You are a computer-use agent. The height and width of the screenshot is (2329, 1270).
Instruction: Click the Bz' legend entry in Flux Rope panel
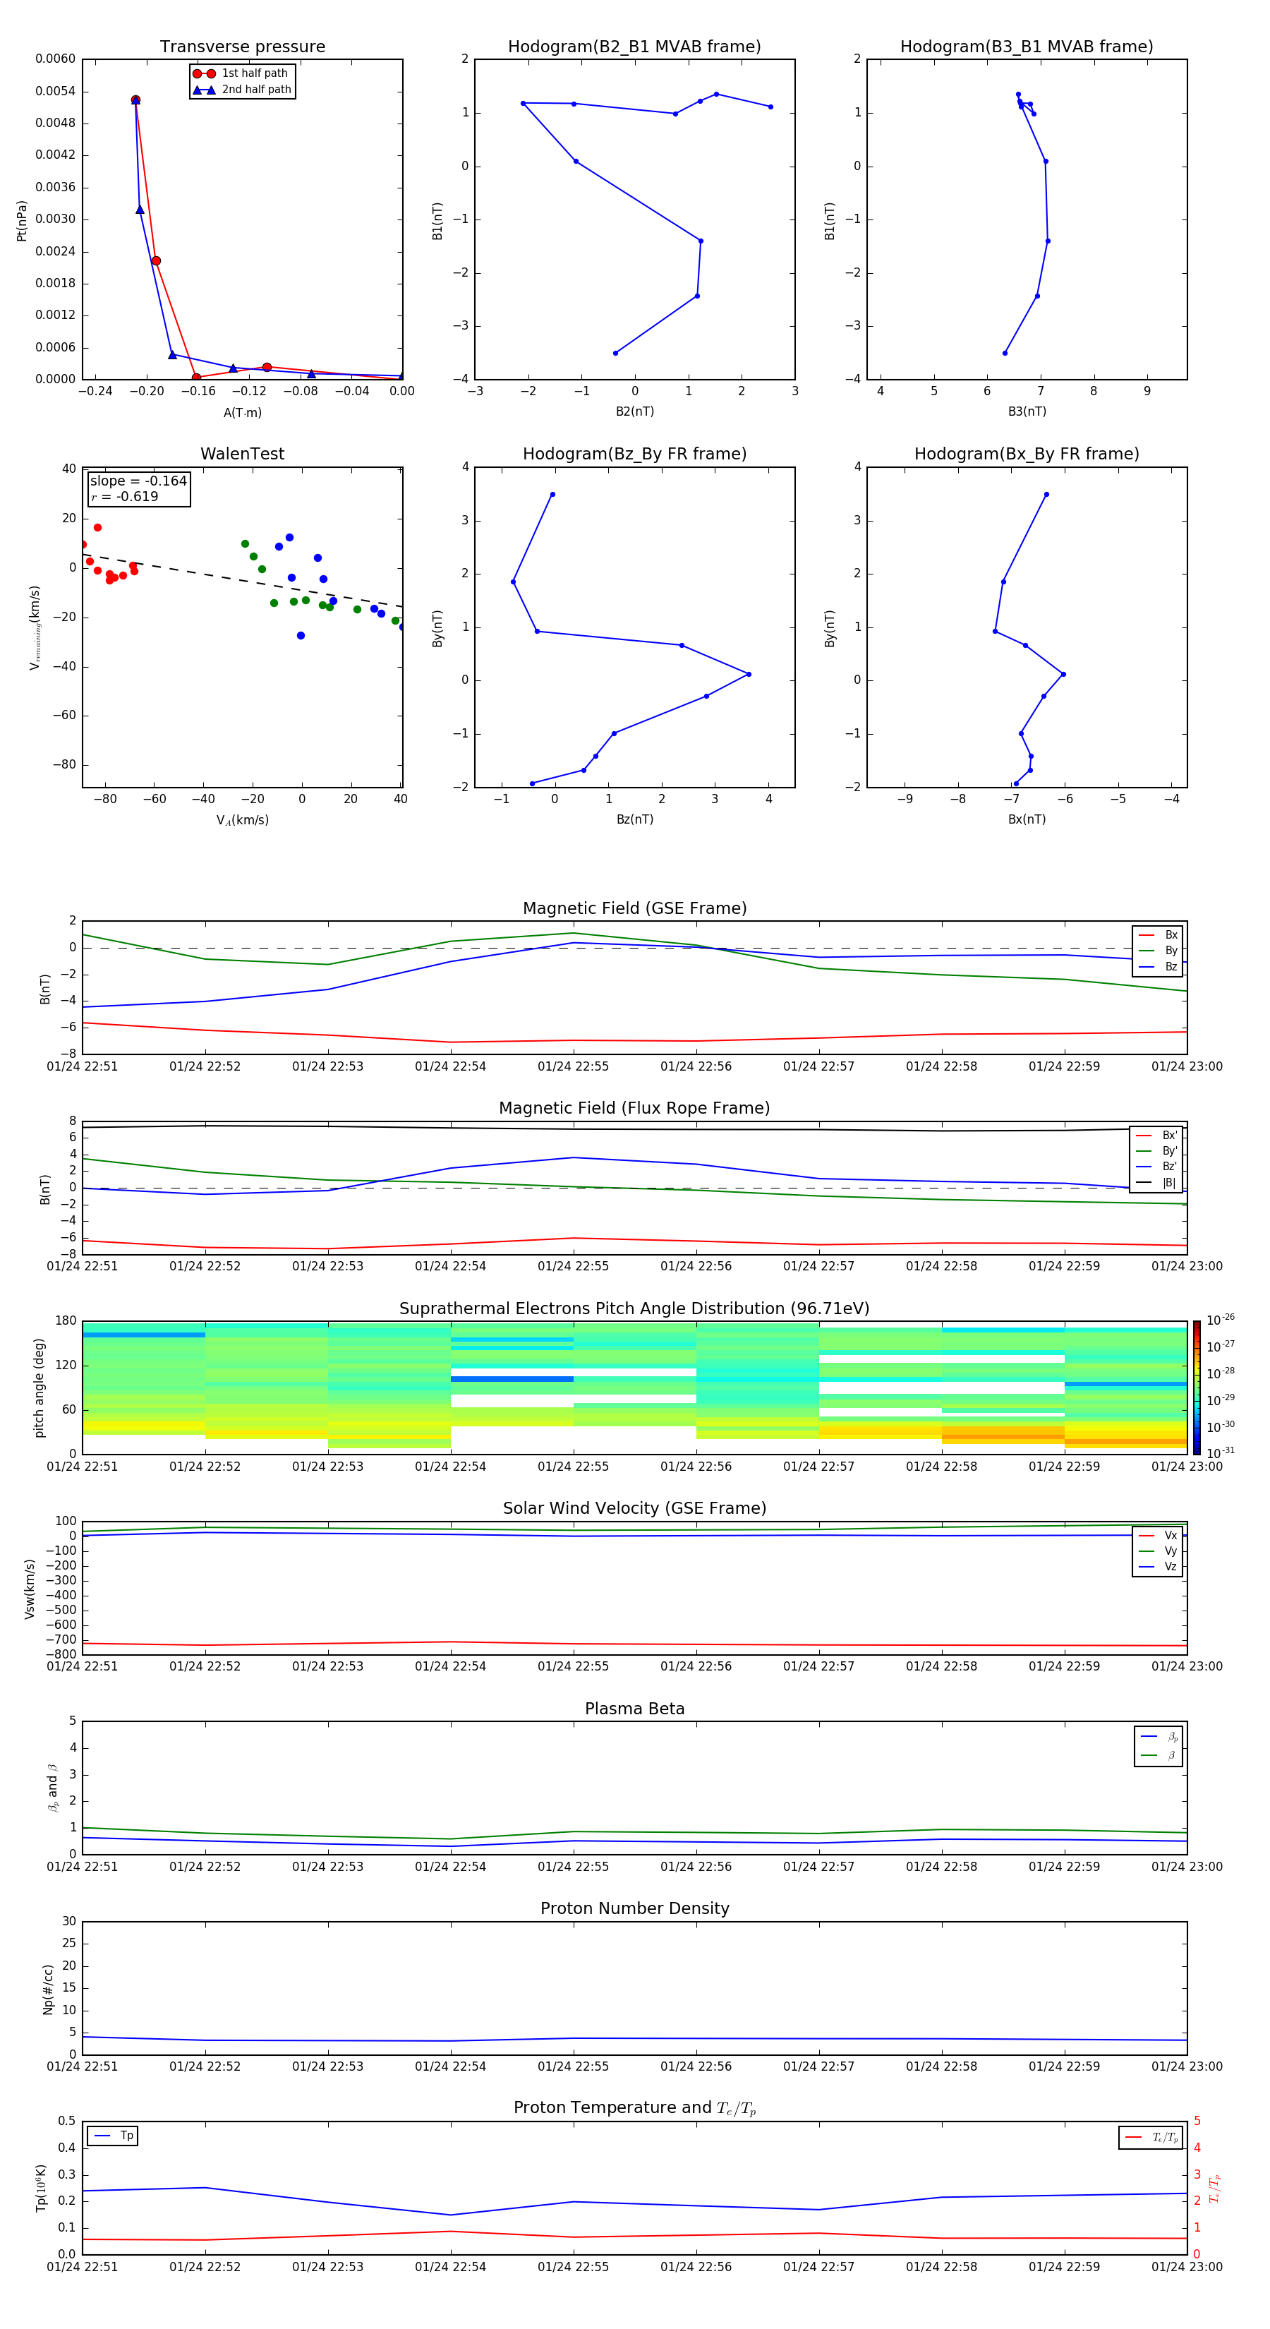tap(1156, 1167)
